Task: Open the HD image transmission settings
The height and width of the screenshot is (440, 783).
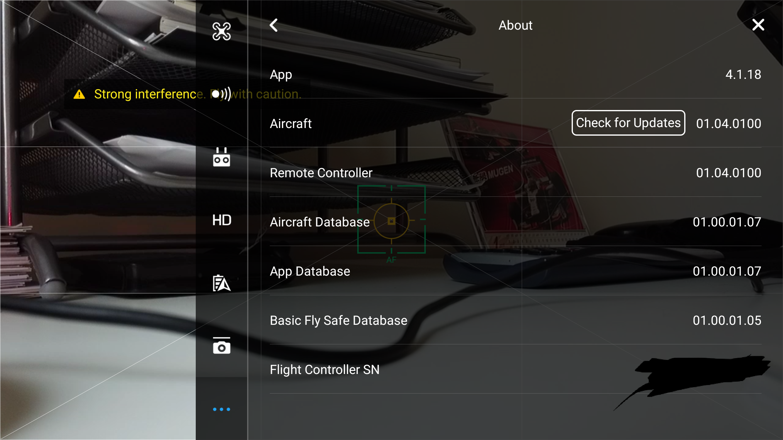Action: click(221, 220)
